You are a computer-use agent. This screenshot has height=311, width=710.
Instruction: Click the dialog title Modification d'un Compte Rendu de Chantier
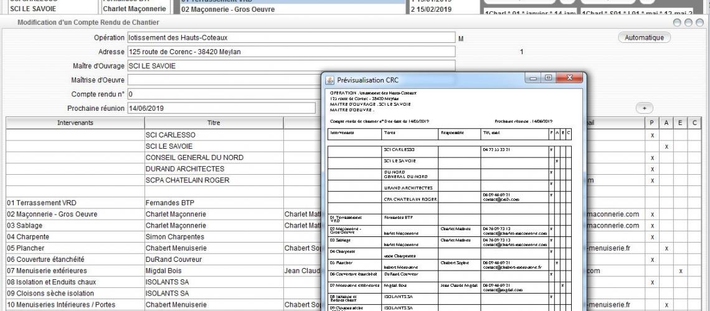88,22
